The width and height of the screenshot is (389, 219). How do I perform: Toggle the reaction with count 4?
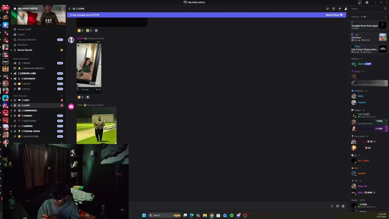click(x=81, y=97)
